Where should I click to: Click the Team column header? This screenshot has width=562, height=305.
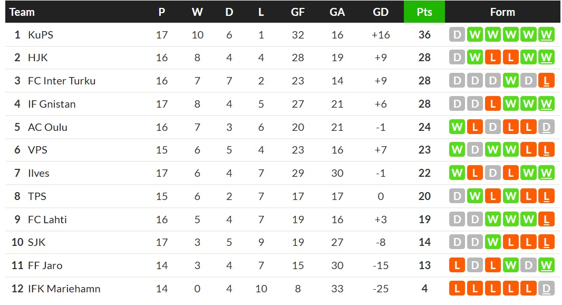(x=22, y=12)
